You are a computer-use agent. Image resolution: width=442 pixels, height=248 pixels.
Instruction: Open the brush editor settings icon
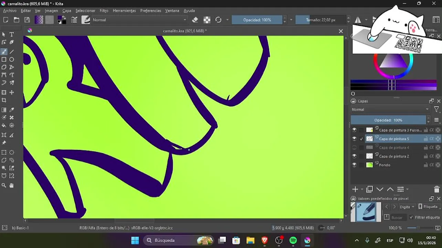tap(74, 20)
